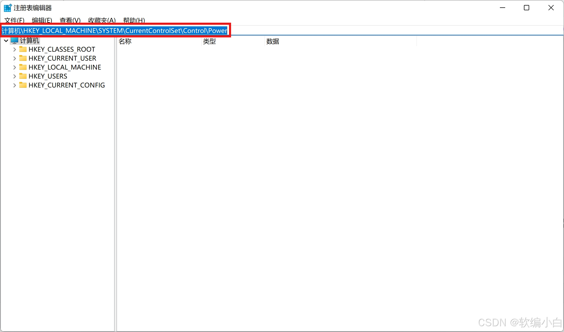Click the registry path address bar
The height and width of the screenshot is (332, 564).
click(x=114, y=31)
